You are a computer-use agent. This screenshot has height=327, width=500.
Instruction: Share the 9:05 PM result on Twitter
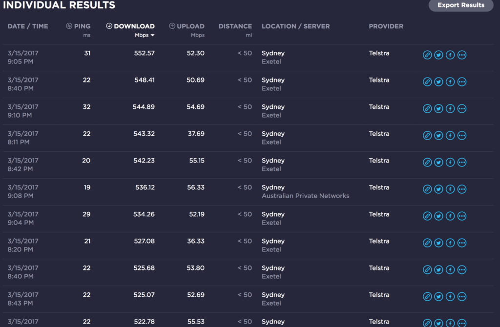click(x=439, y=55)
